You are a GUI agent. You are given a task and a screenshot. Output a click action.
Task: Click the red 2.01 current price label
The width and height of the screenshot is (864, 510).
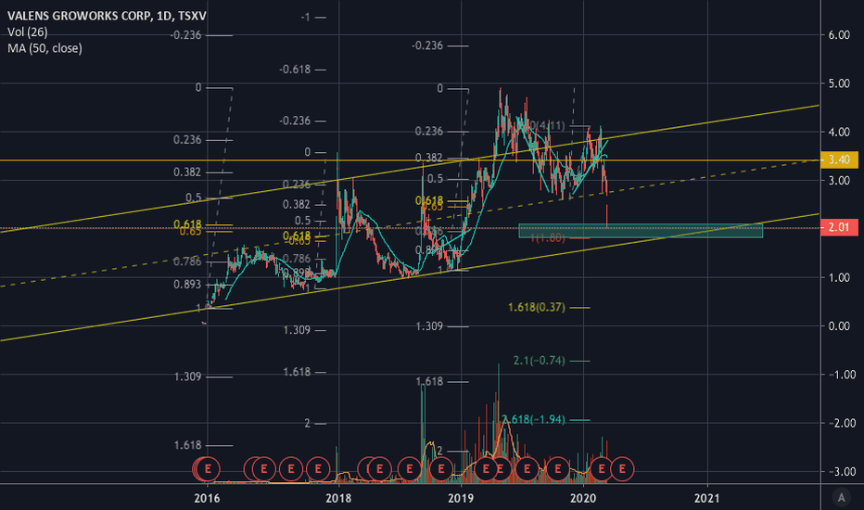839,227
